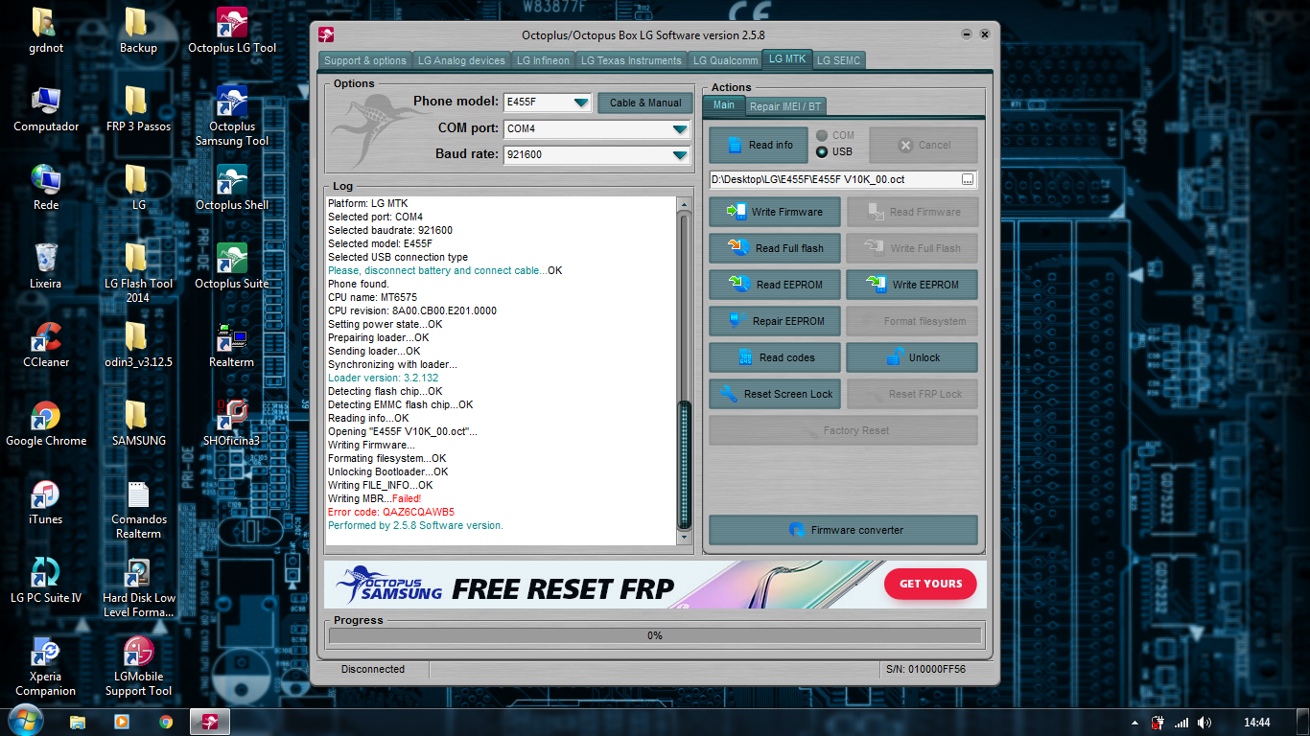
Task: Click the Repair EEPROM button
Action: pos(775,321)
